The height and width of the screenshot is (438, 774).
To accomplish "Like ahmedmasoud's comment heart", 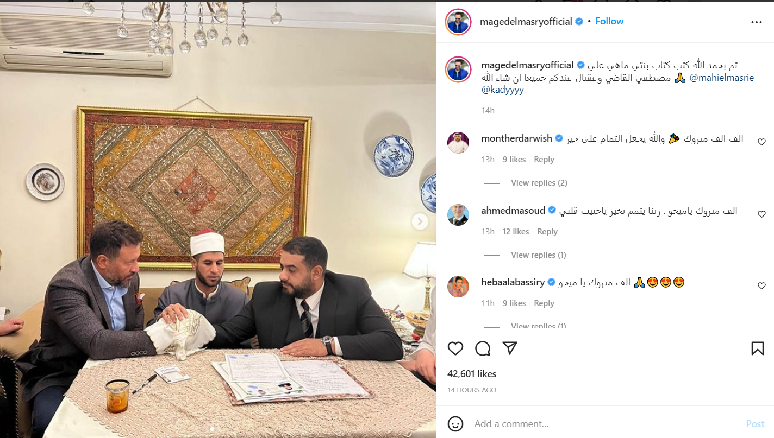I will (x=761, y=214).
